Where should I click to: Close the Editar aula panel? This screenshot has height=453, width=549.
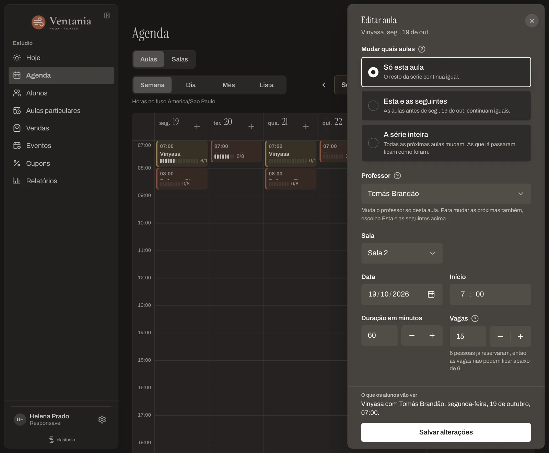(x=532, y=21)
